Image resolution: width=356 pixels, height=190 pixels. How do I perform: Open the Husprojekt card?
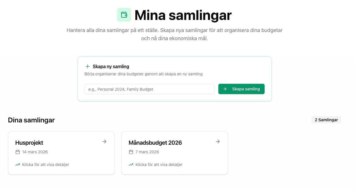[61, 153]
